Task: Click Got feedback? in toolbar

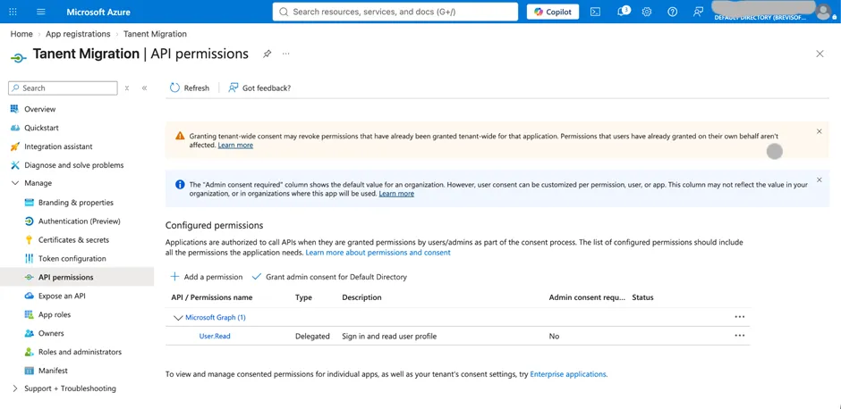Action: (259, 88)
